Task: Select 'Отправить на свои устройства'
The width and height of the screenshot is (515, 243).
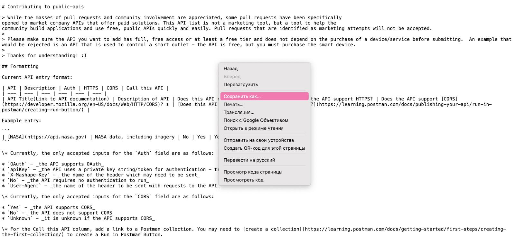Action: [x=258, y=140]
